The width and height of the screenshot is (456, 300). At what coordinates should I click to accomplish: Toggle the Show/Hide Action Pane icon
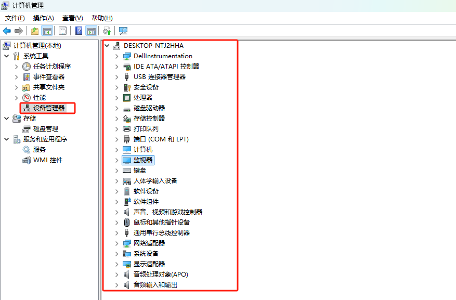coord(92,31)
